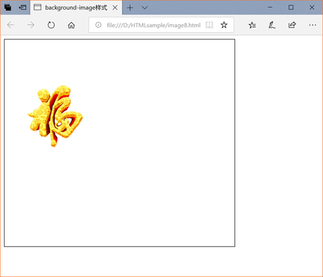Viewport: 323px width, 277px height.
Task: Add notes with pen icon
Action: [272, 25]
